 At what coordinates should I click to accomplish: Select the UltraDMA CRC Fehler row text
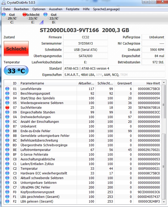pos(35,187)
